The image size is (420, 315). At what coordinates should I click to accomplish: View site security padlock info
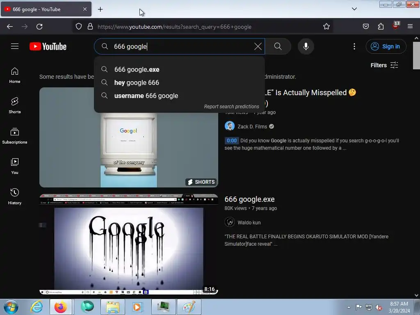(x=90, y=27)
